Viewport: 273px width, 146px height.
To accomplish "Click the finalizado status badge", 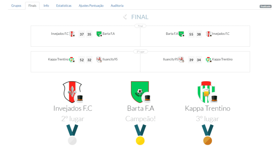I will click(x=265, y=6).
